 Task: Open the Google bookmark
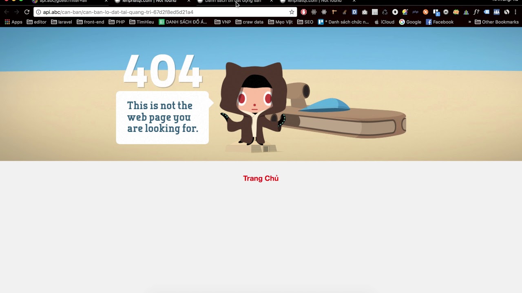pos(410,22)
